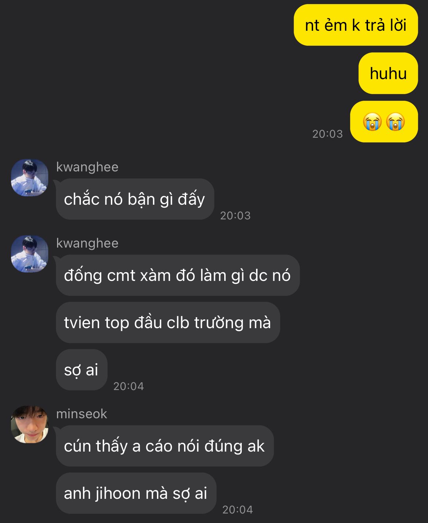The width and height of the screenshot is (428, 523).
Task: Select the 'tvien top đầu clb trường mà' bubble
Action: 168,323
